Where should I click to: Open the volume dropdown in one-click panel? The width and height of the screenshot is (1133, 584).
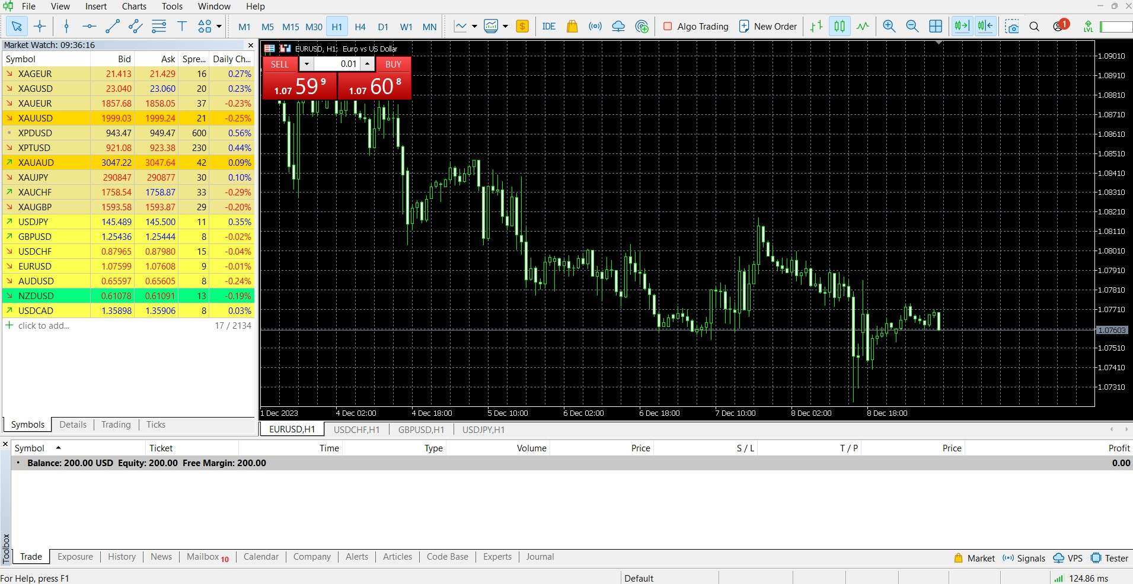tap(307, 64)
